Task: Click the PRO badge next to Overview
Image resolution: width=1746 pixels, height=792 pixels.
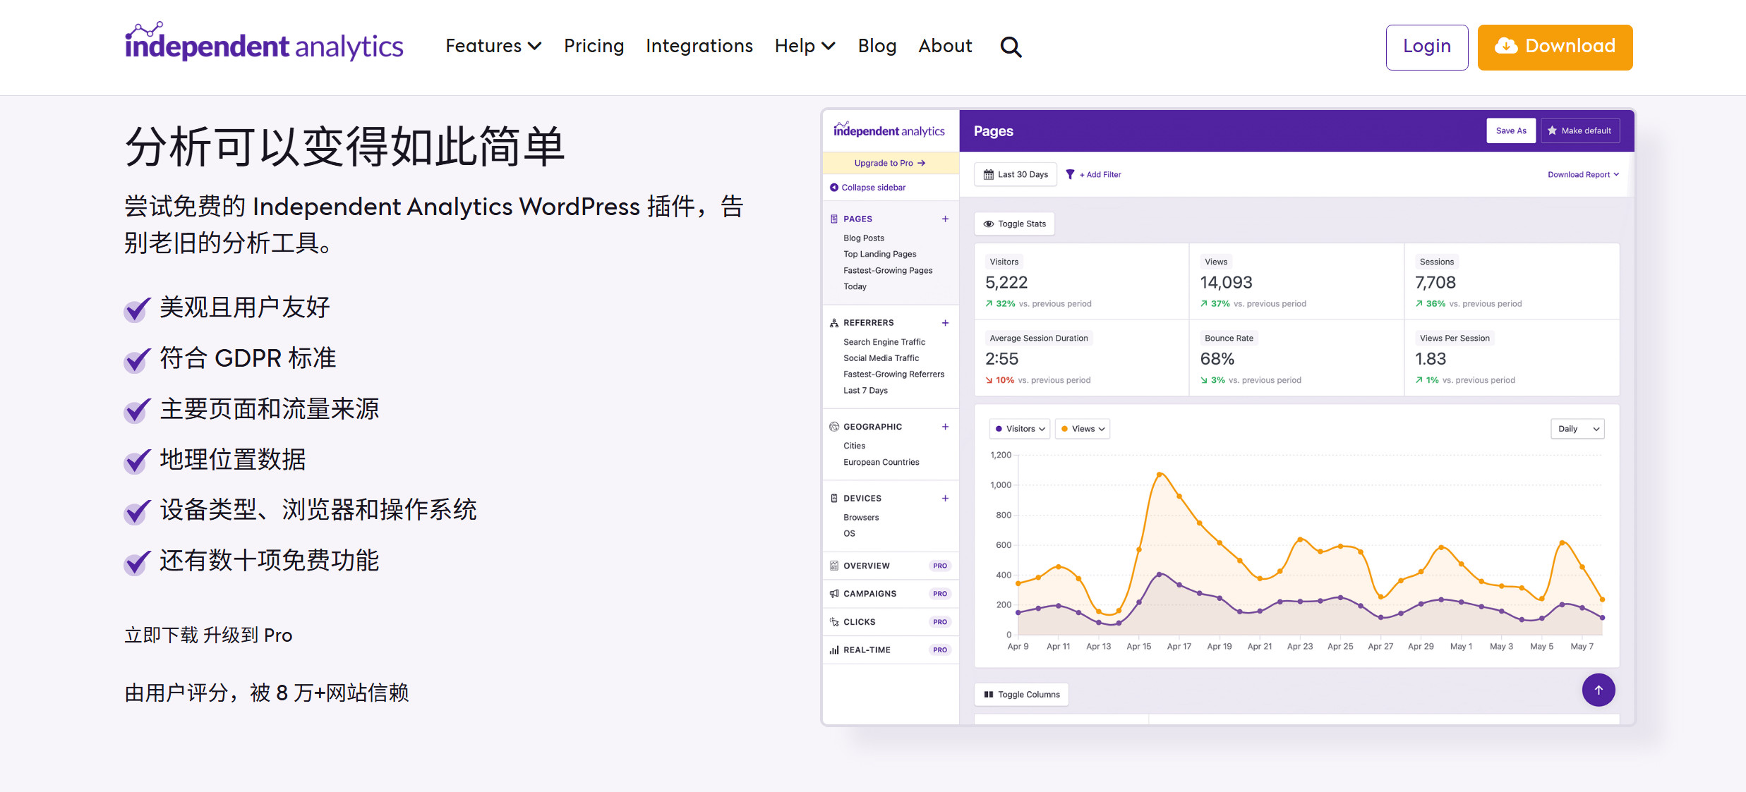Action: [940, 566]
